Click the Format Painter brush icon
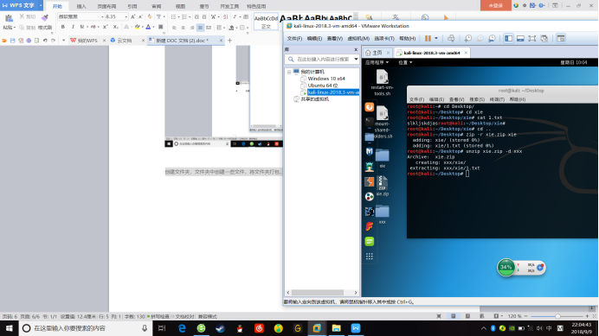The height and width of the screenshot is (336, 599). click(45, 18)
